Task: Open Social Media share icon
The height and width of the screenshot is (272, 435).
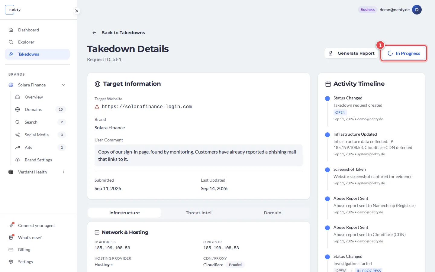Action: tap(18, 135)
